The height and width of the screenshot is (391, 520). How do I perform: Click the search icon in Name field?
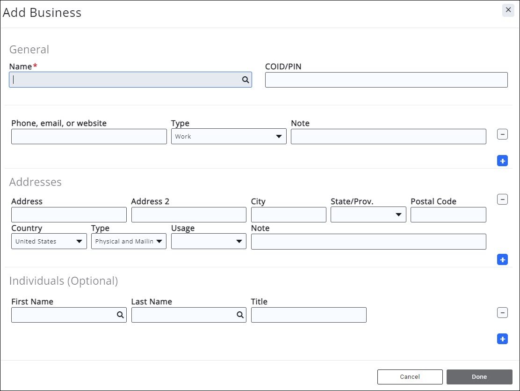click(x=245, y=80)
